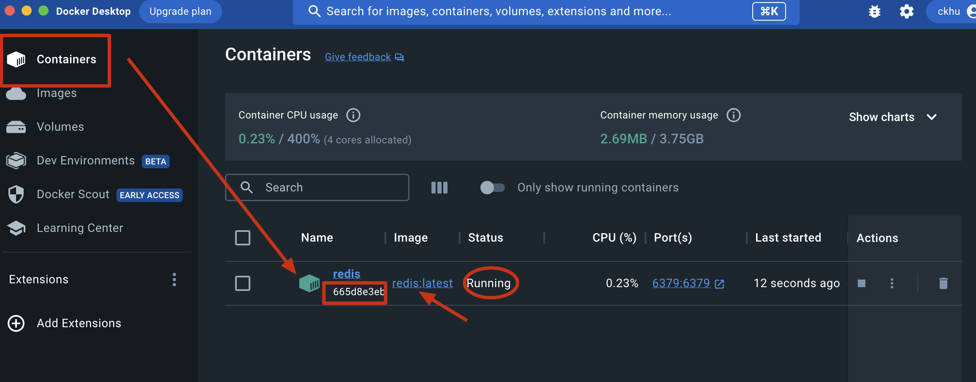Screen dimensions: 976x382
Task: Click container ID 665d8e3eb
Action: (x=358, y=292)
